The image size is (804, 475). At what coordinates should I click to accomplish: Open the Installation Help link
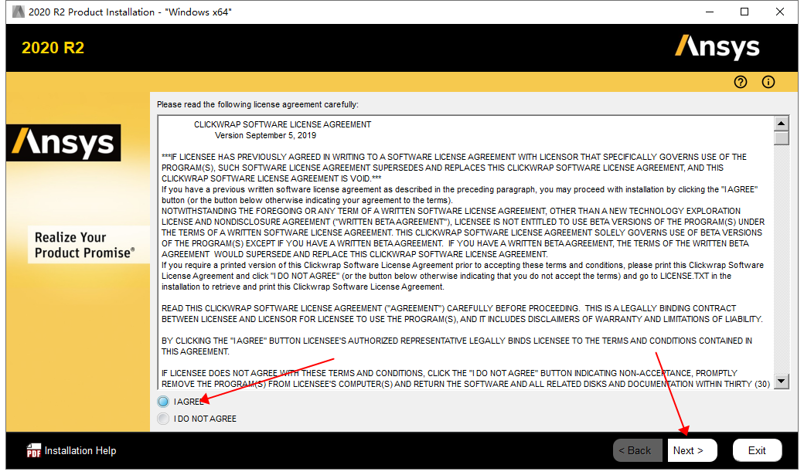pos(78,450)
